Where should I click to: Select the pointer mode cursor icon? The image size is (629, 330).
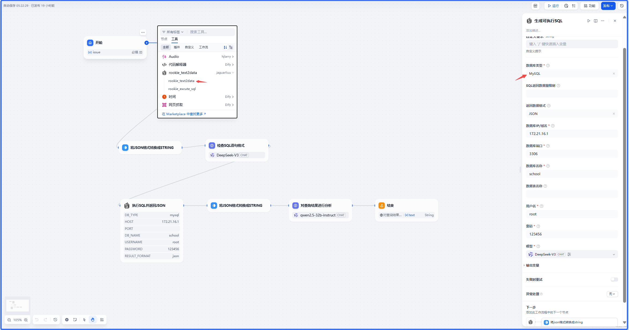coord(84,320)
